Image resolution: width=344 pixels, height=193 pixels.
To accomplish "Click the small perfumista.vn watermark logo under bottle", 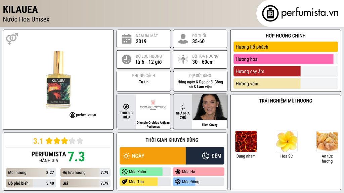I will 83,115.
